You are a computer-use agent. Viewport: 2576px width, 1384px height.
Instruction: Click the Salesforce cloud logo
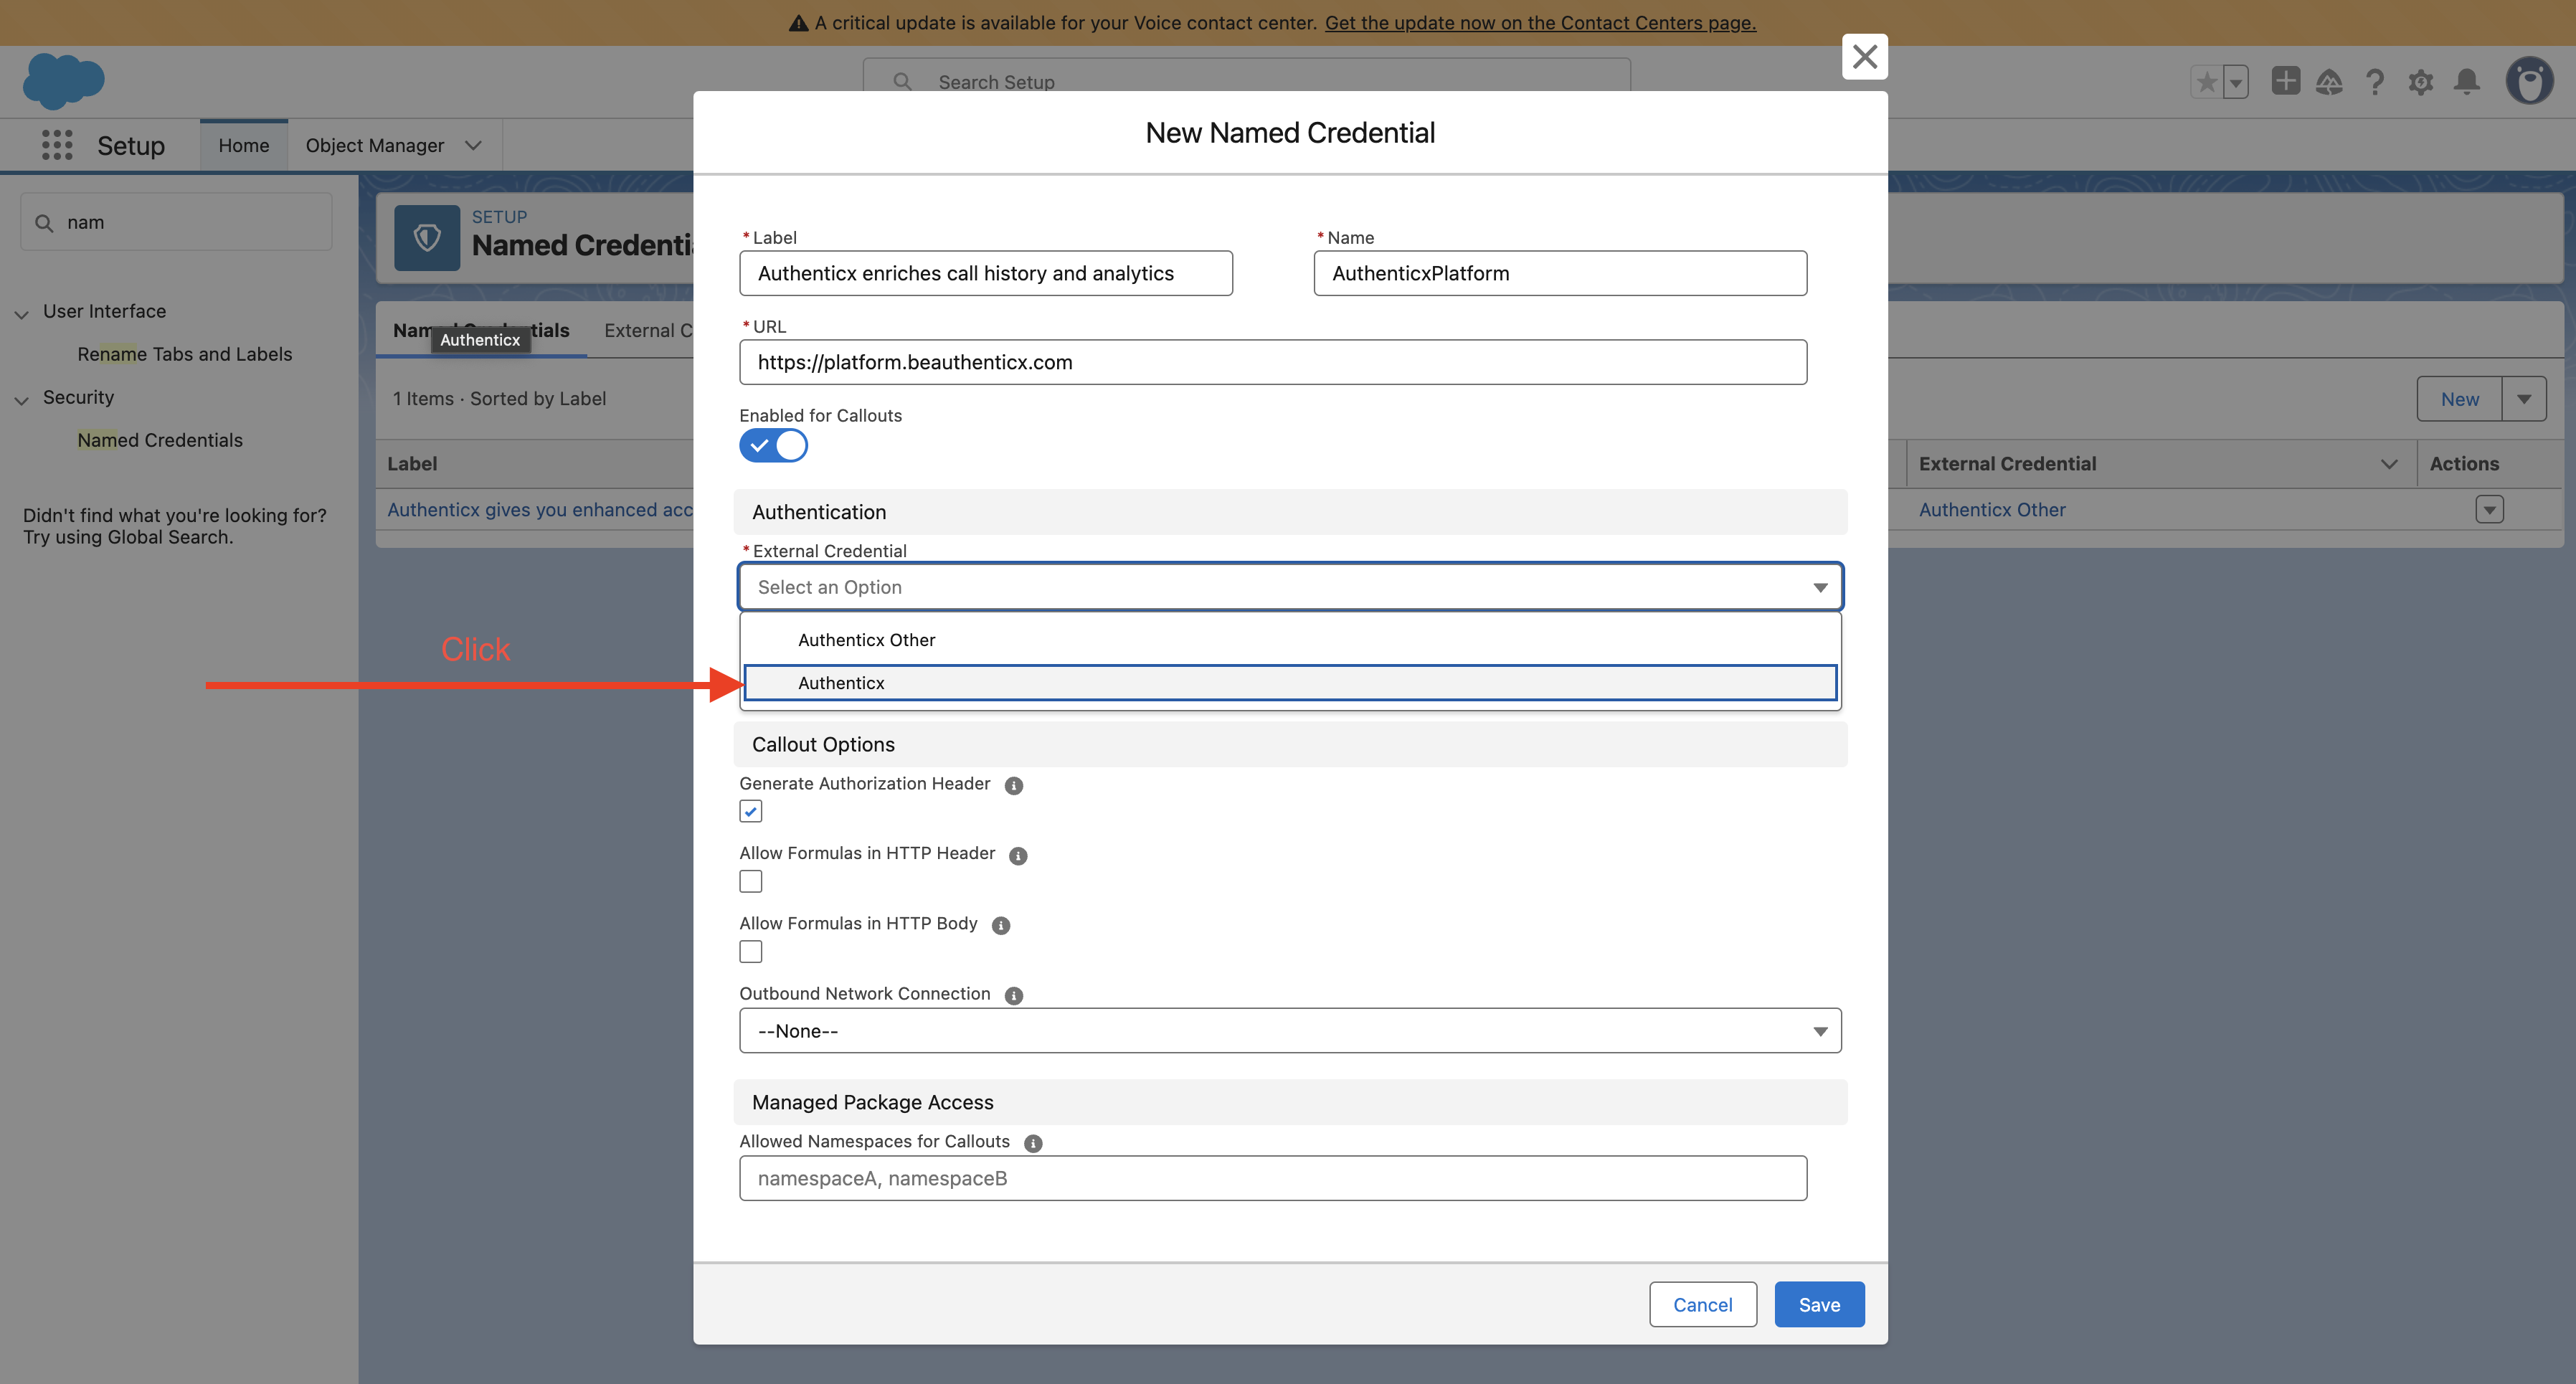pyautogui.click(x=63, y=80)
